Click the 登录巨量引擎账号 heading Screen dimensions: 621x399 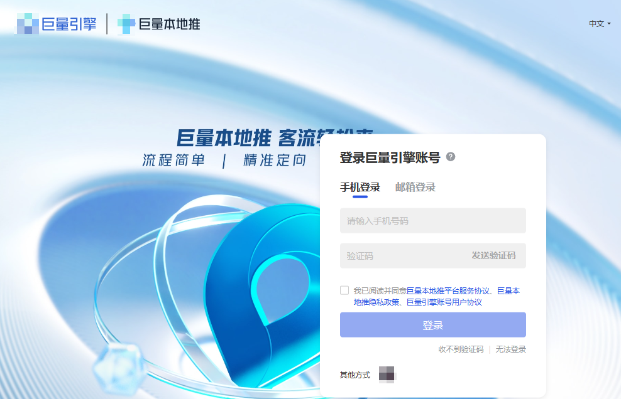390,157
